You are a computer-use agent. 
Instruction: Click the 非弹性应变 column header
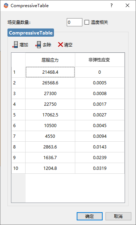pyautogui.click(x=100, y=60)
